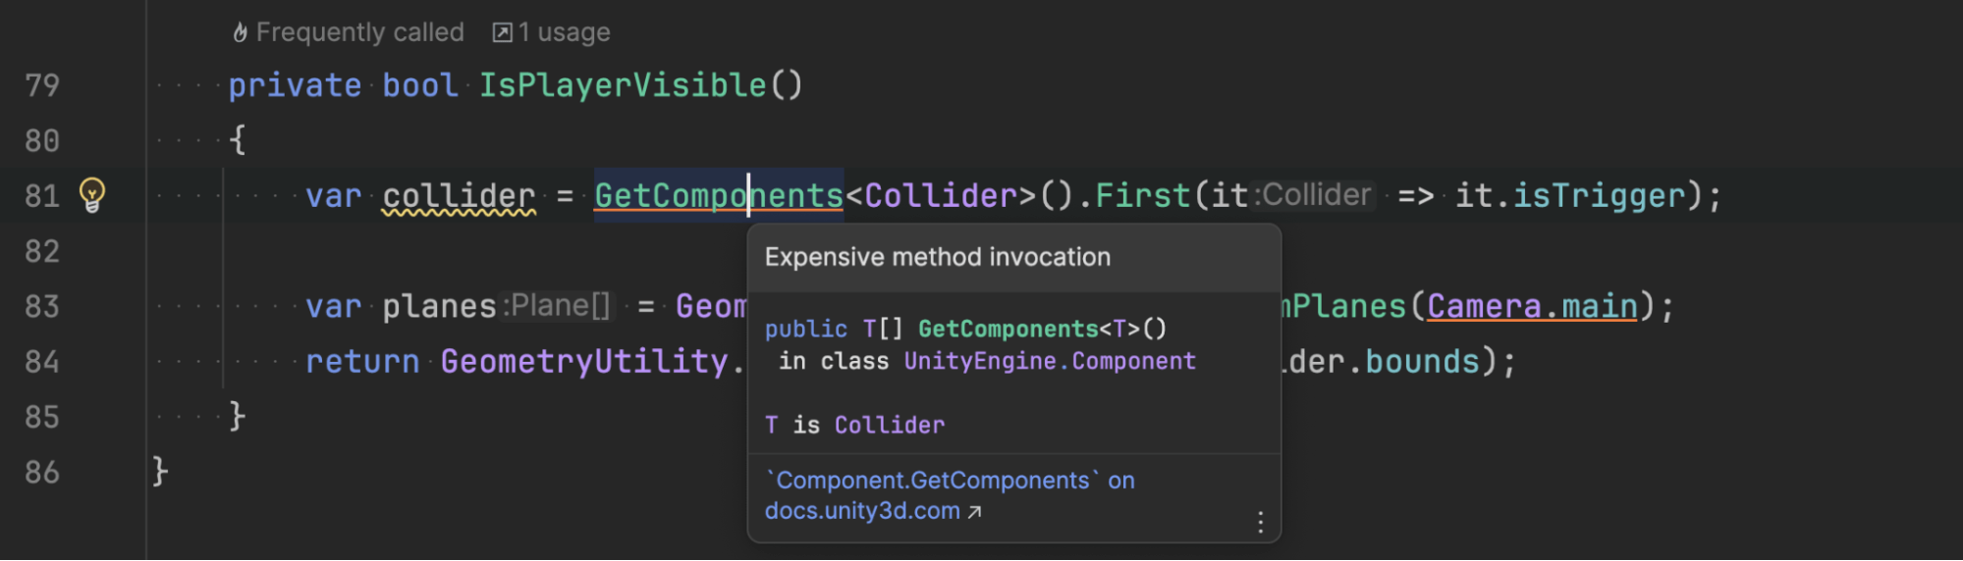
Task: Click the Frequently called hint text
Action: point(359,32)
